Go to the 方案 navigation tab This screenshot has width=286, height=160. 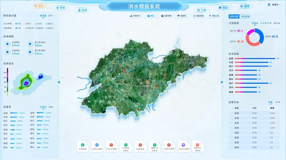pyautogui.click(x=202, y=10)
